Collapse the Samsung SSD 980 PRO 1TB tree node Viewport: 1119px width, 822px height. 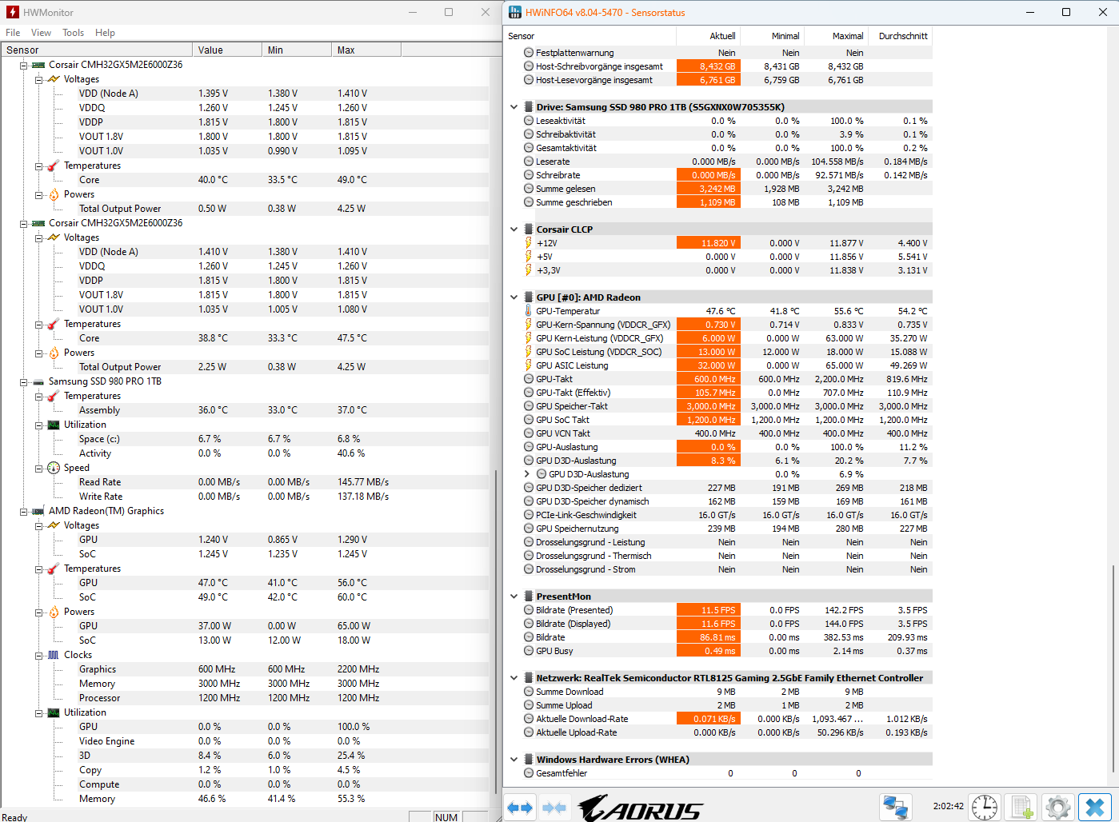(24, 382)
